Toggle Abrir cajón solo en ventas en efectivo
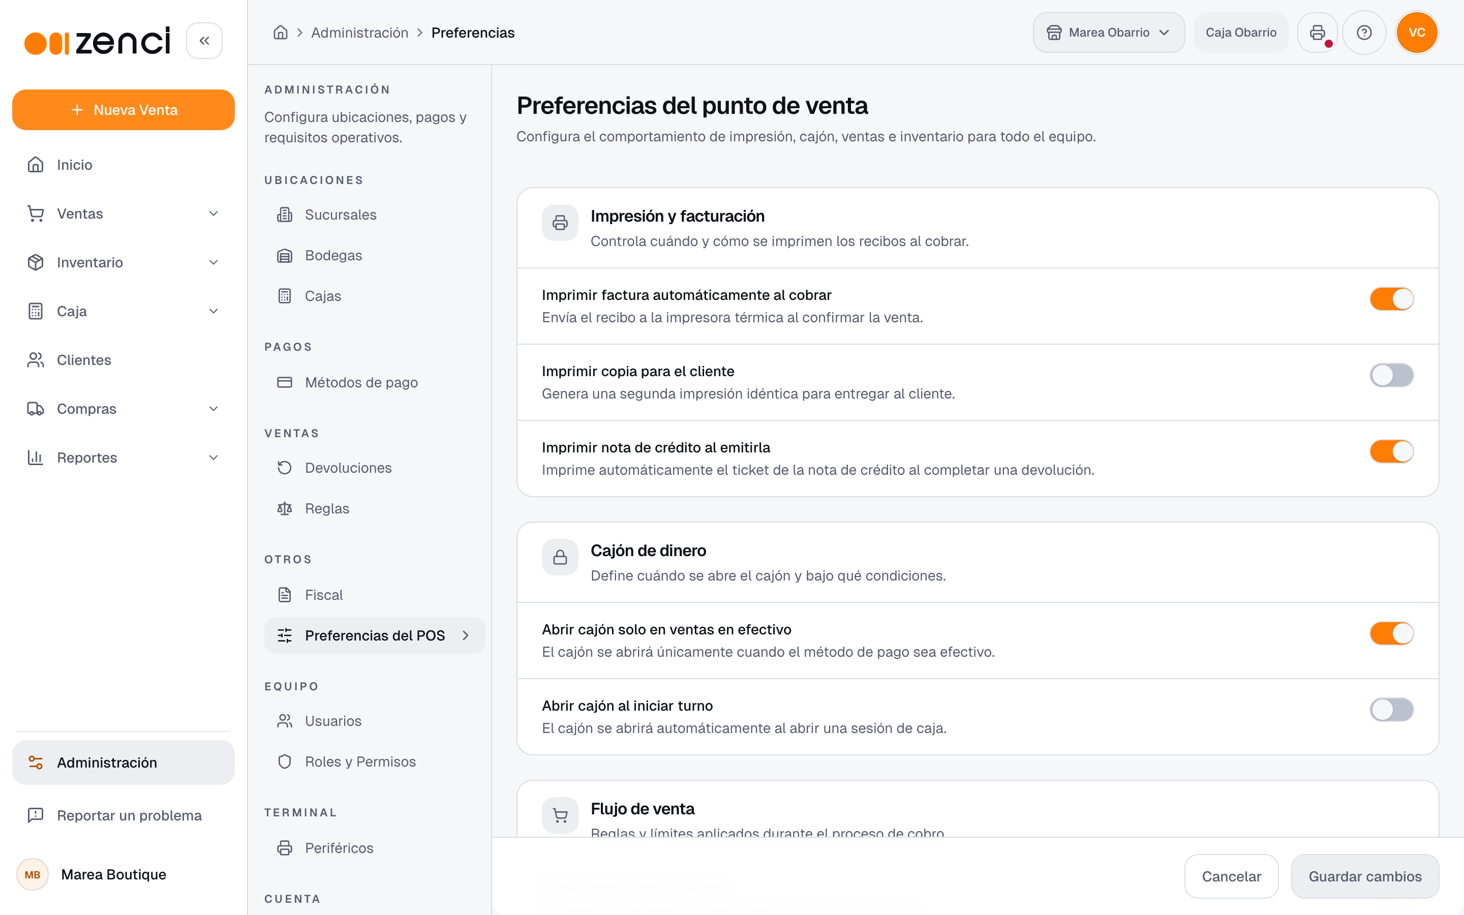 pos(1391,633)
